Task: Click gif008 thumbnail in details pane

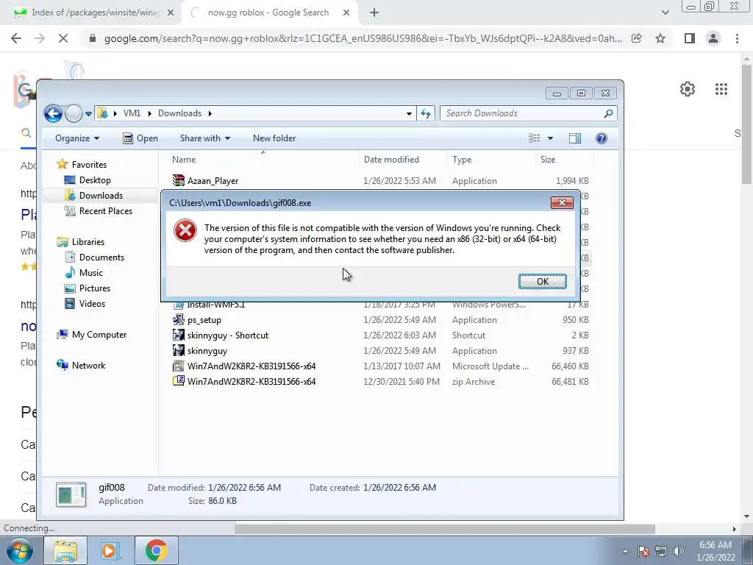Action: 71,494
